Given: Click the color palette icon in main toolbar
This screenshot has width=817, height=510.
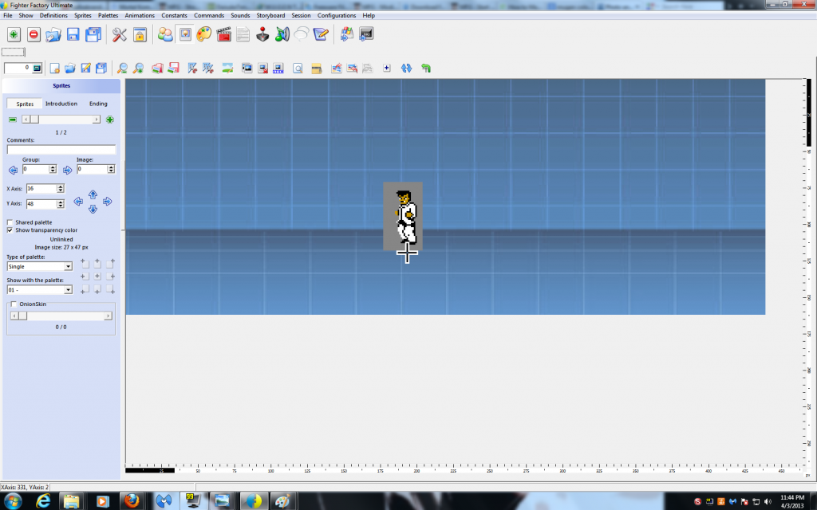Looking at the screenshot, I should [204, 34].
